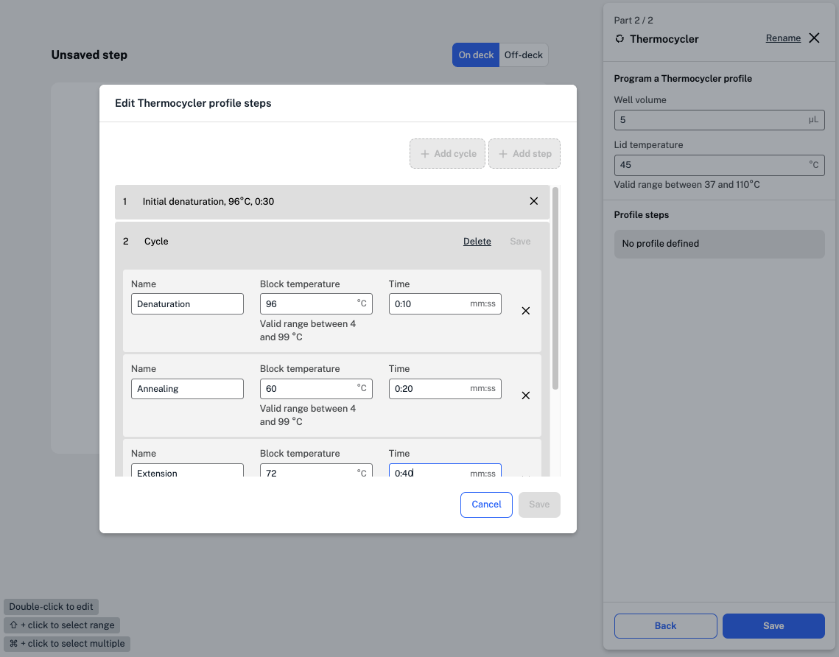Click the Well volume input field

pos(711,120)
